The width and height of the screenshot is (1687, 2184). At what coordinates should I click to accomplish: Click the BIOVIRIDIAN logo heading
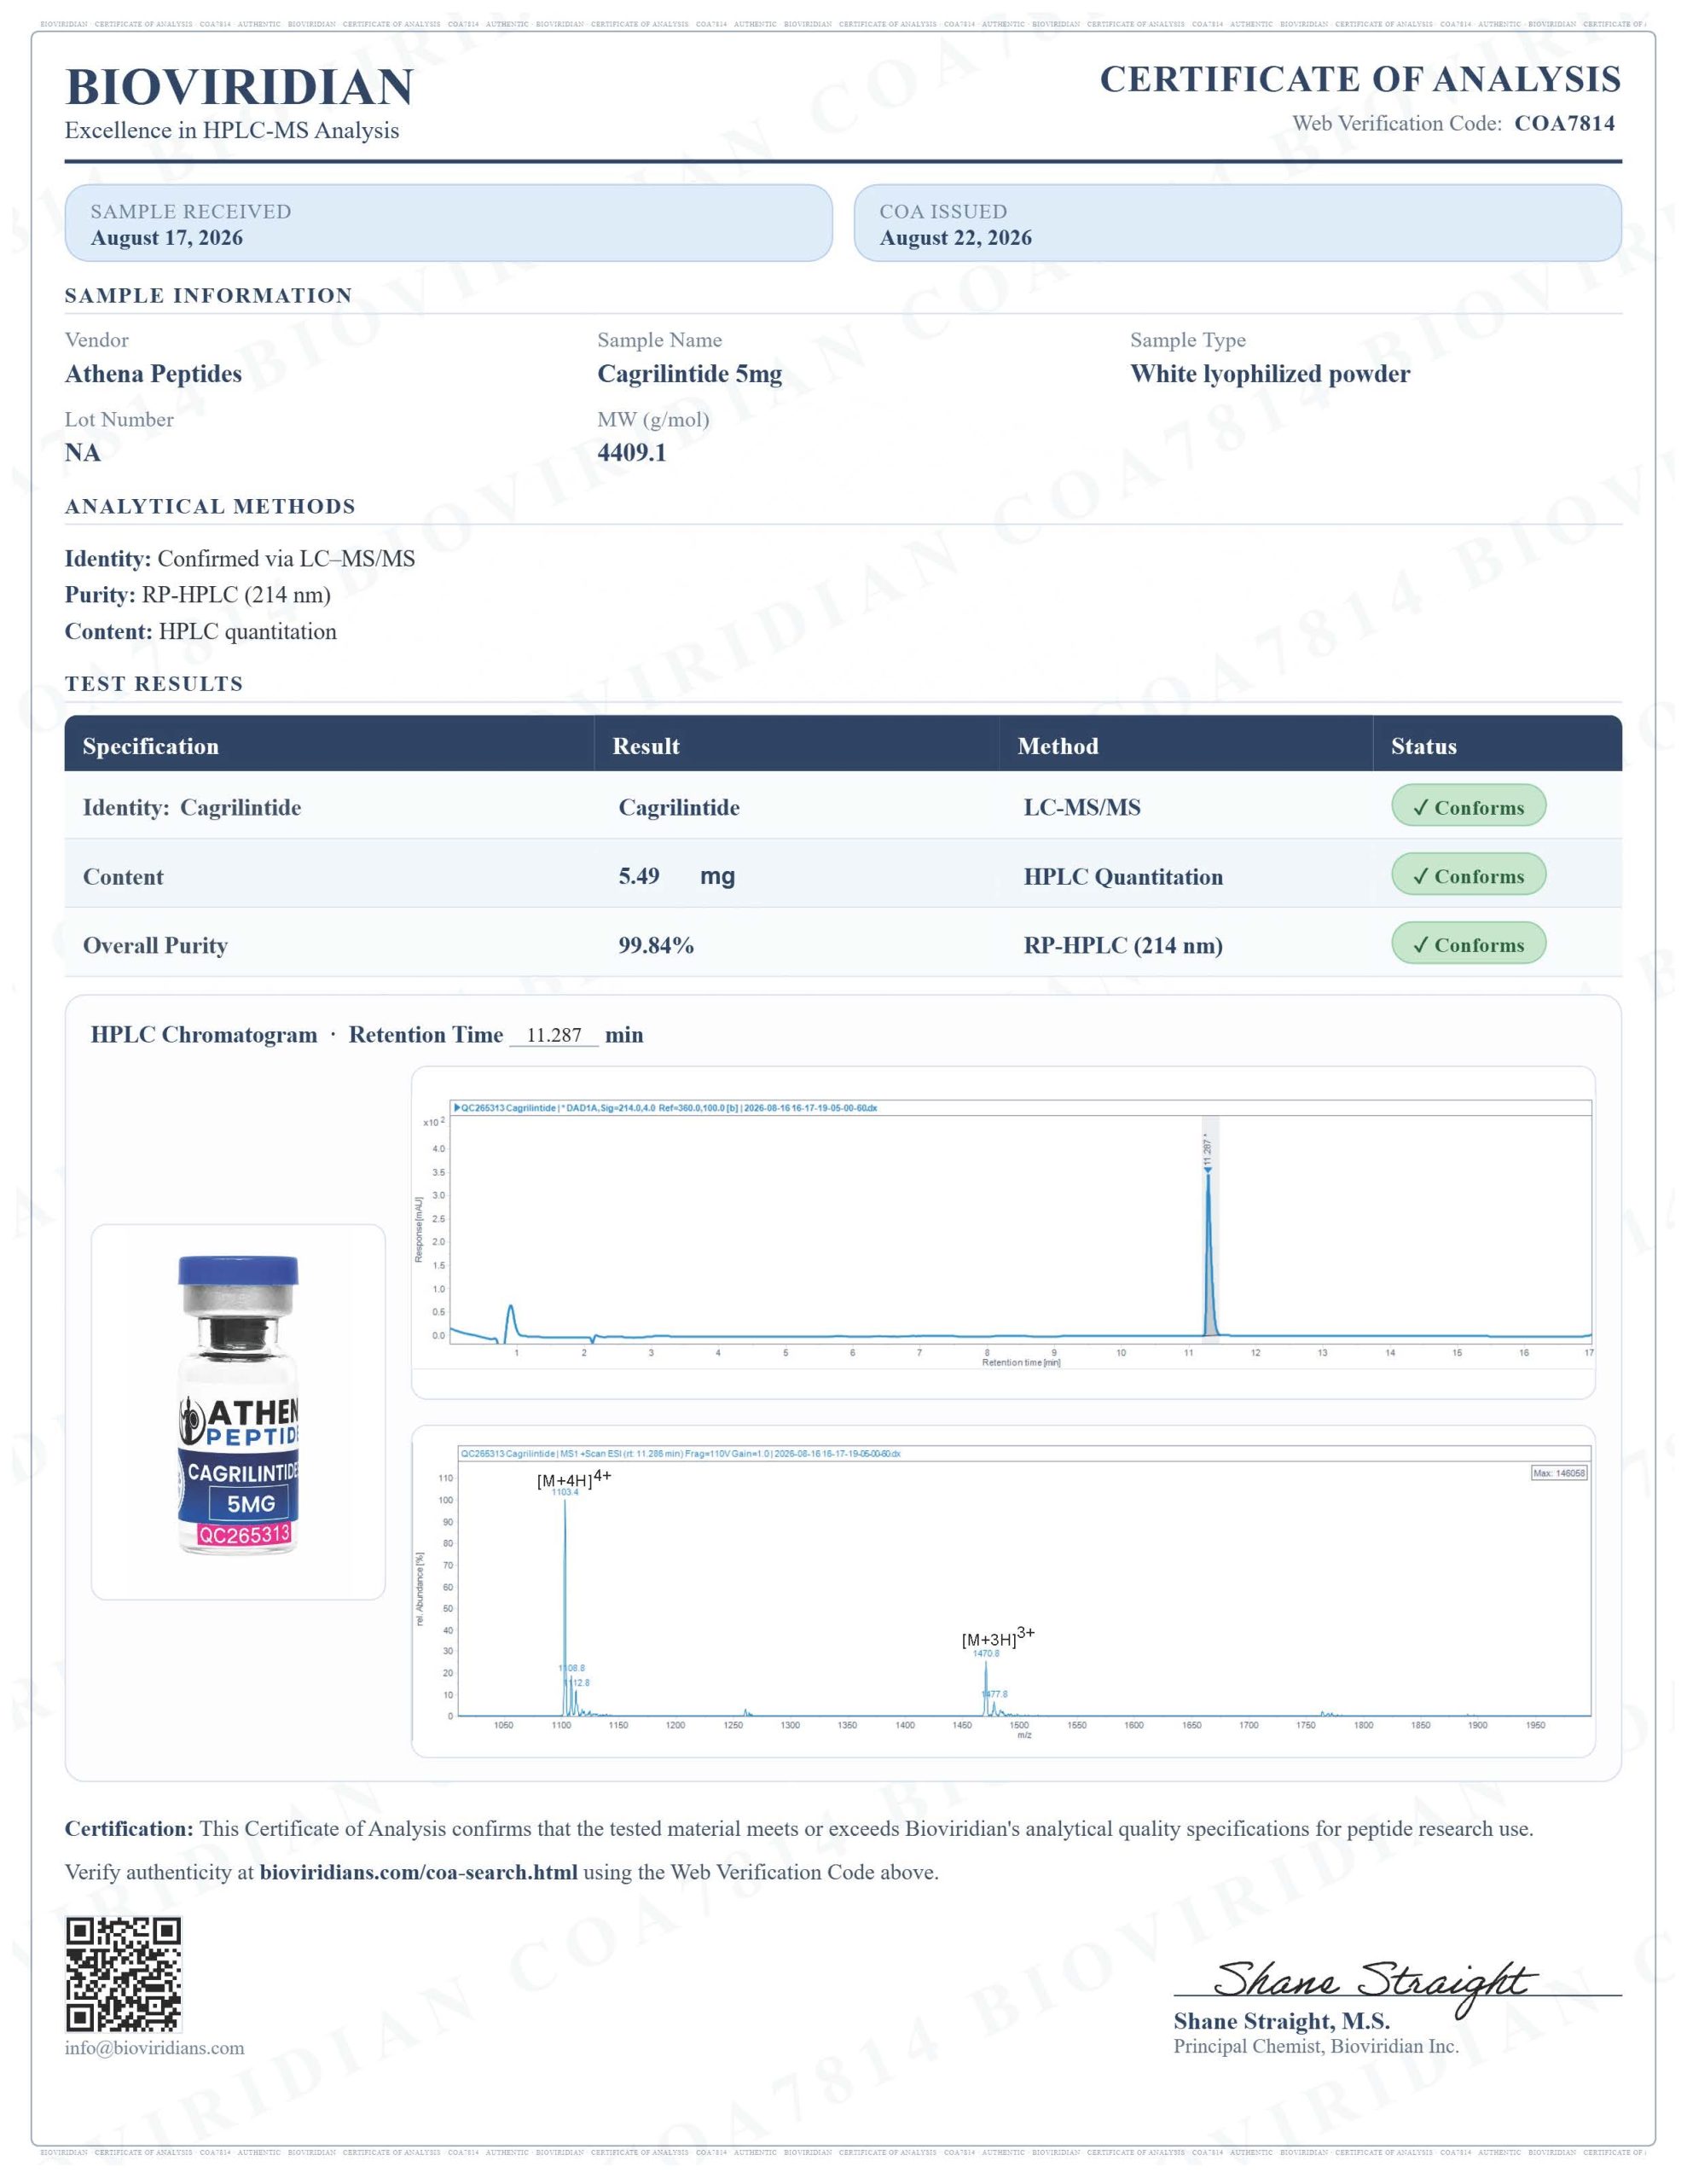click(239, 87)
